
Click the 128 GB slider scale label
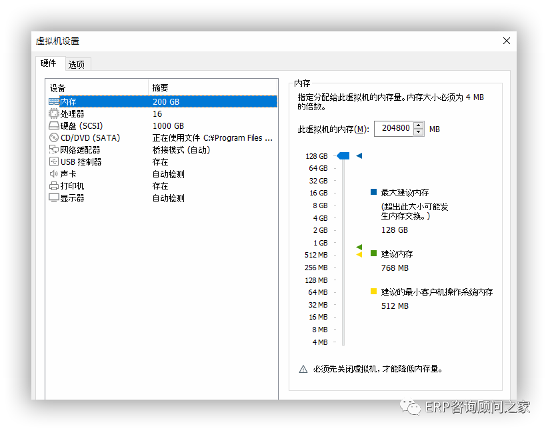317,156
